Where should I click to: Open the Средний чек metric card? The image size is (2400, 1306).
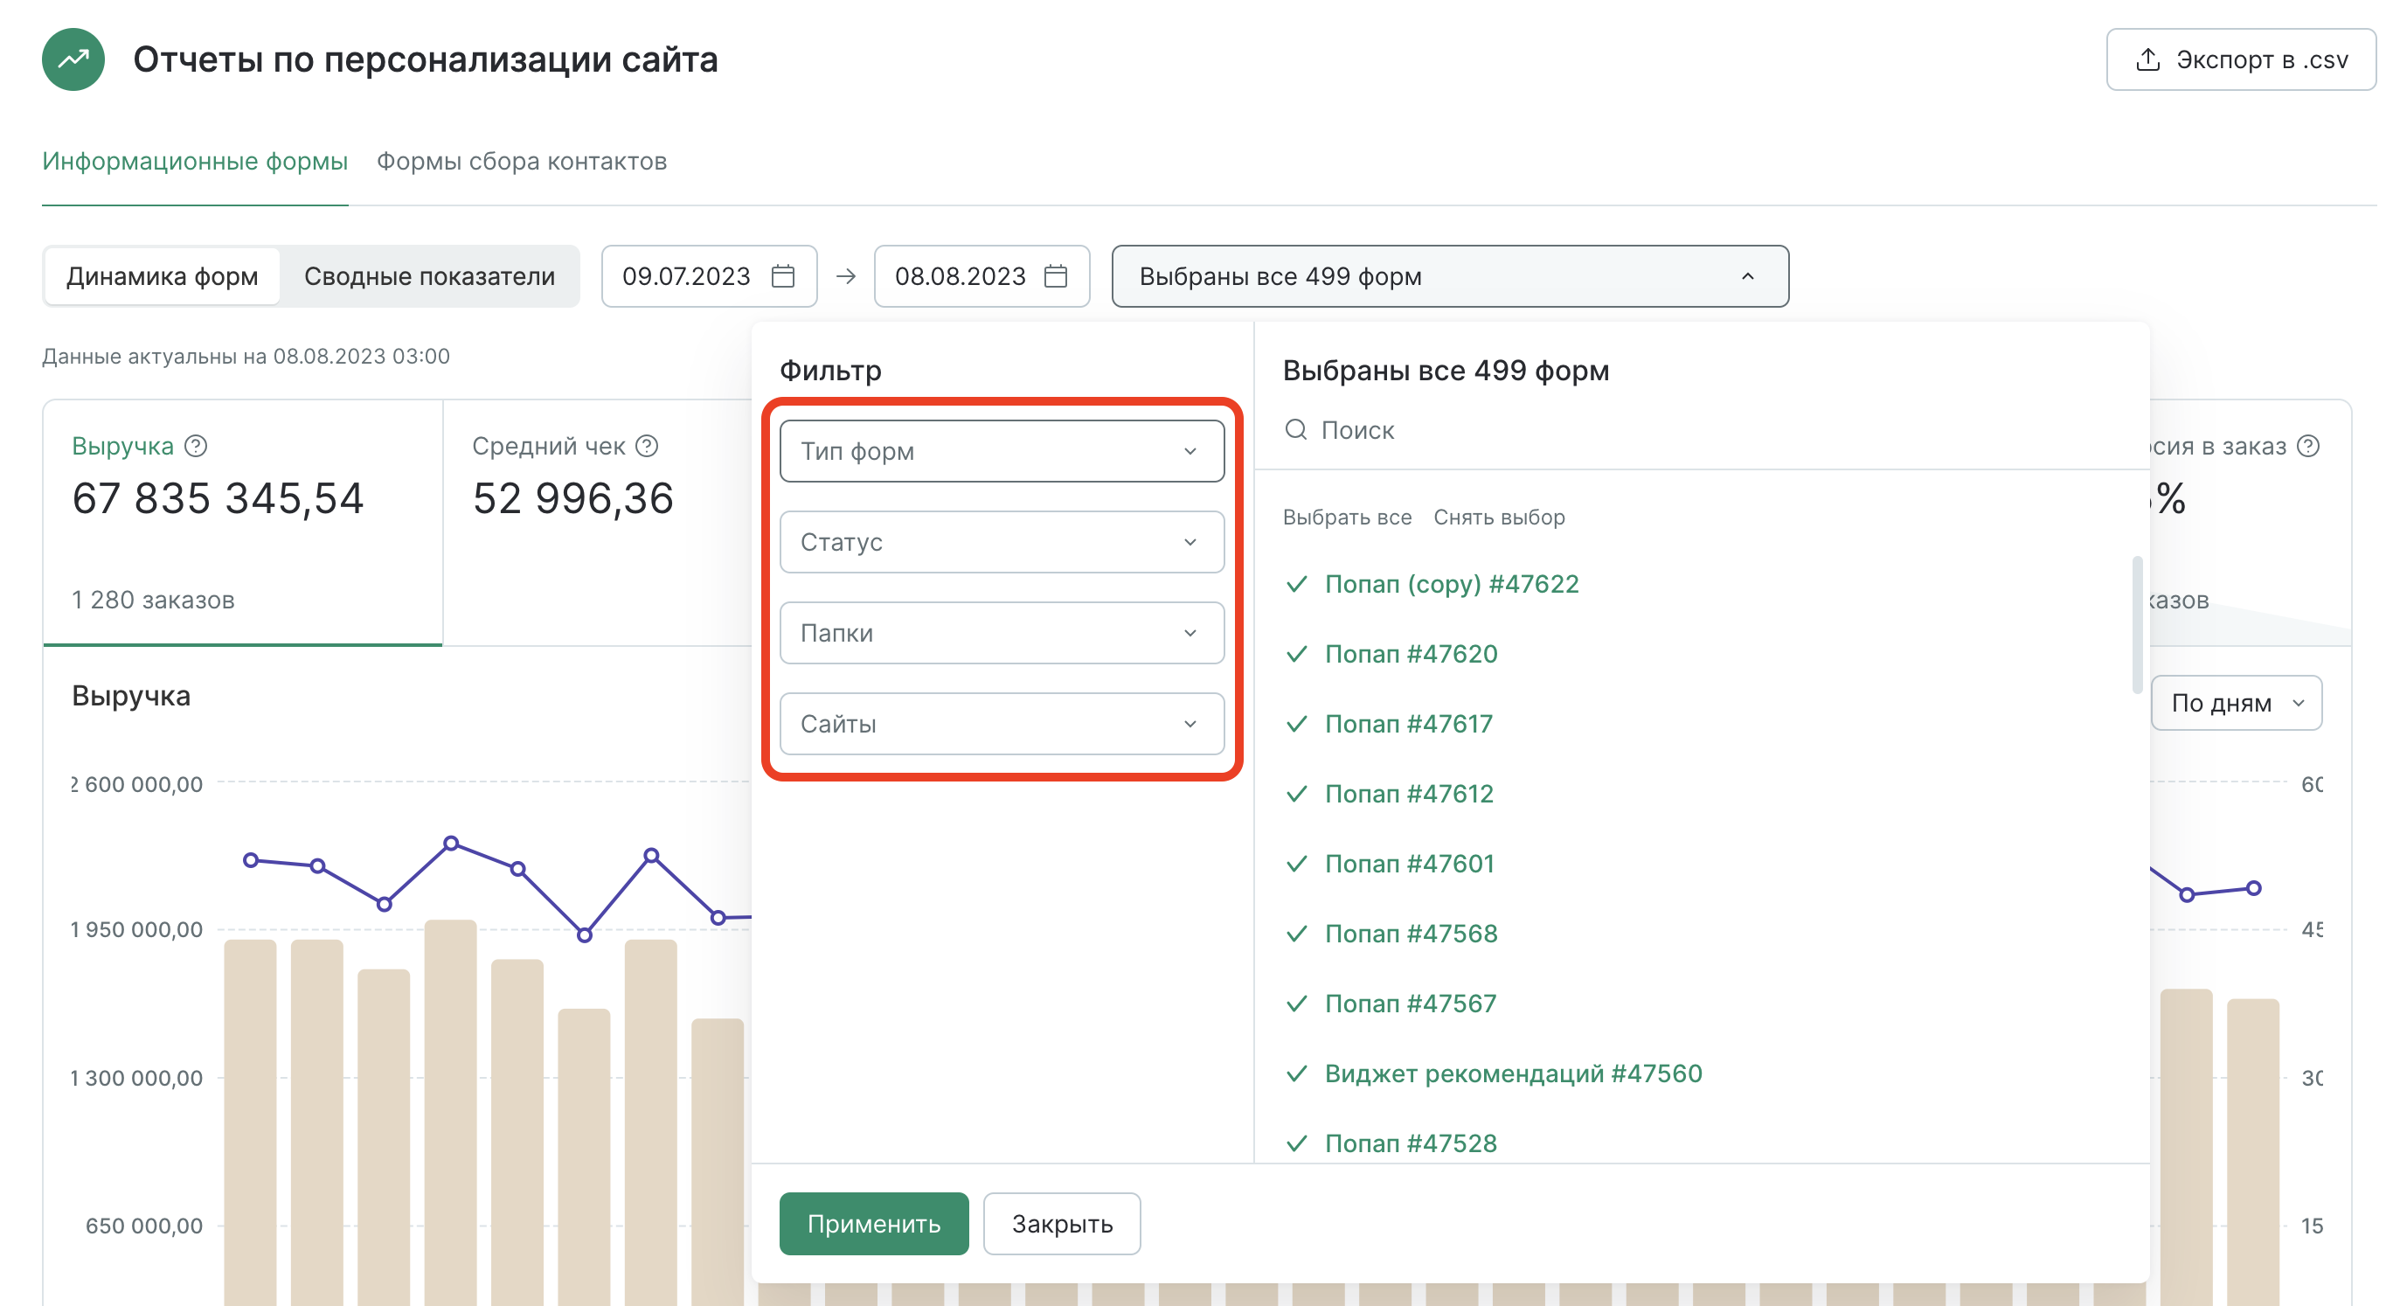point(596,523)
